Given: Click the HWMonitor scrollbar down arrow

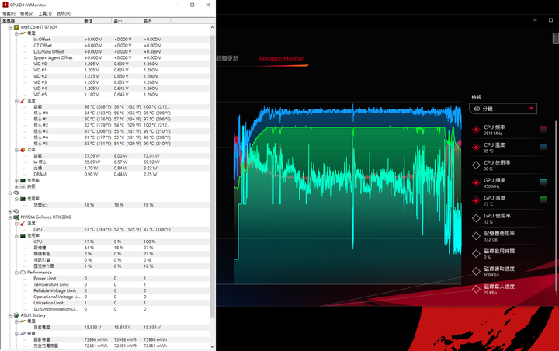Looking at the screenshot, I should 212,346.
